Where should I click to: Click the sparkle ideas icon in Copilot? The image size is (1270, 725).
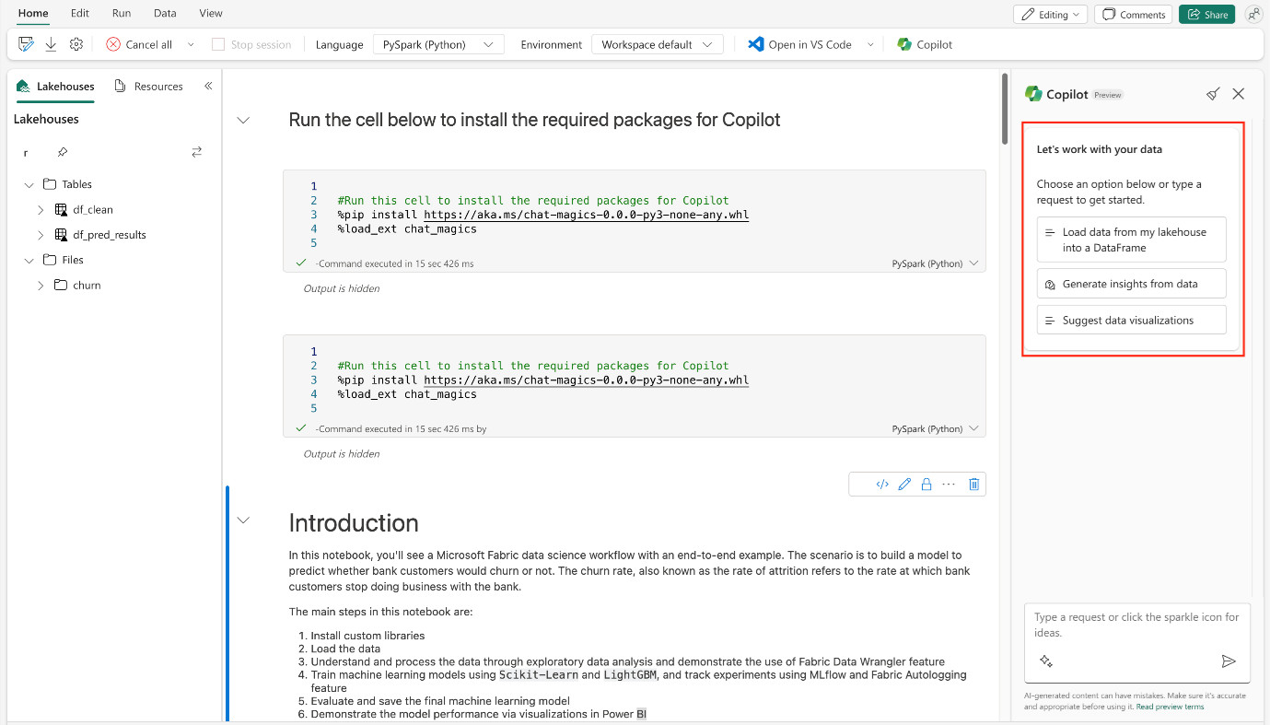click(1046, 661)
